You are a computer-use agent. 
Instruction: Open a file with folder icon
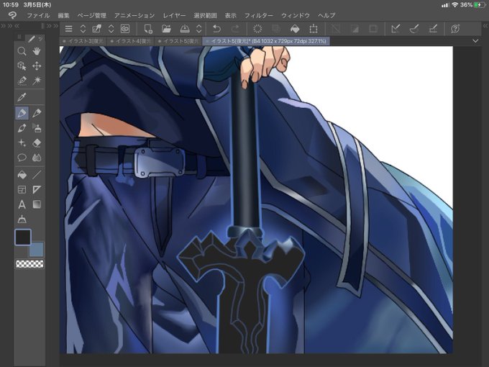(x=167, y=29)
